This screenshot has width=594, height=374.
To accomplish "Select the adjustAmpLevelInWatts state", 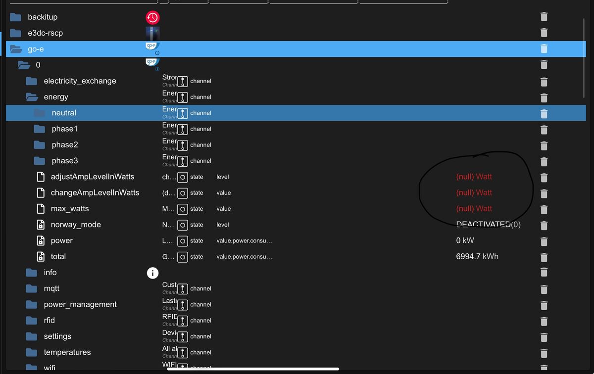I will click(93, 177).
